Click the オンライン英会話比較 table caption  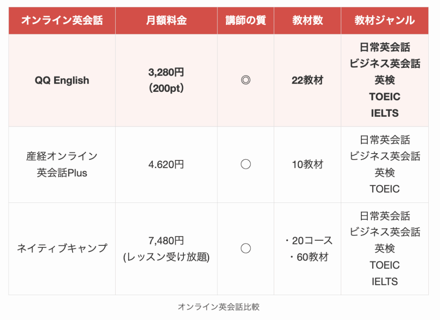[218, 307]
